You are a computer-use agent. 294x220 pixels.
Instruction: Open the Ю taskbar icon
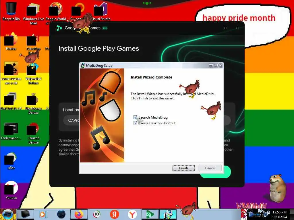click(x=97, y=214)
